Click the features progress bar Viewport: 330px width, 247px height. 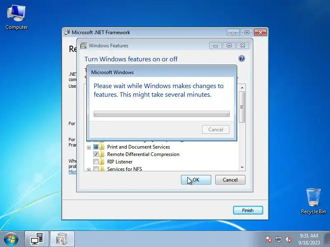[162, 114]
